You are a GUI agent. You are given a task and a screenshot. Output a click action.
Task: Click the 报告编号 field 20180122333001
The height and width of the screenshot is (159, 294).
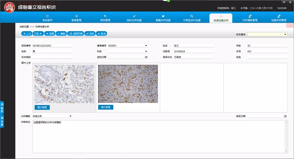tap(53, 45)
